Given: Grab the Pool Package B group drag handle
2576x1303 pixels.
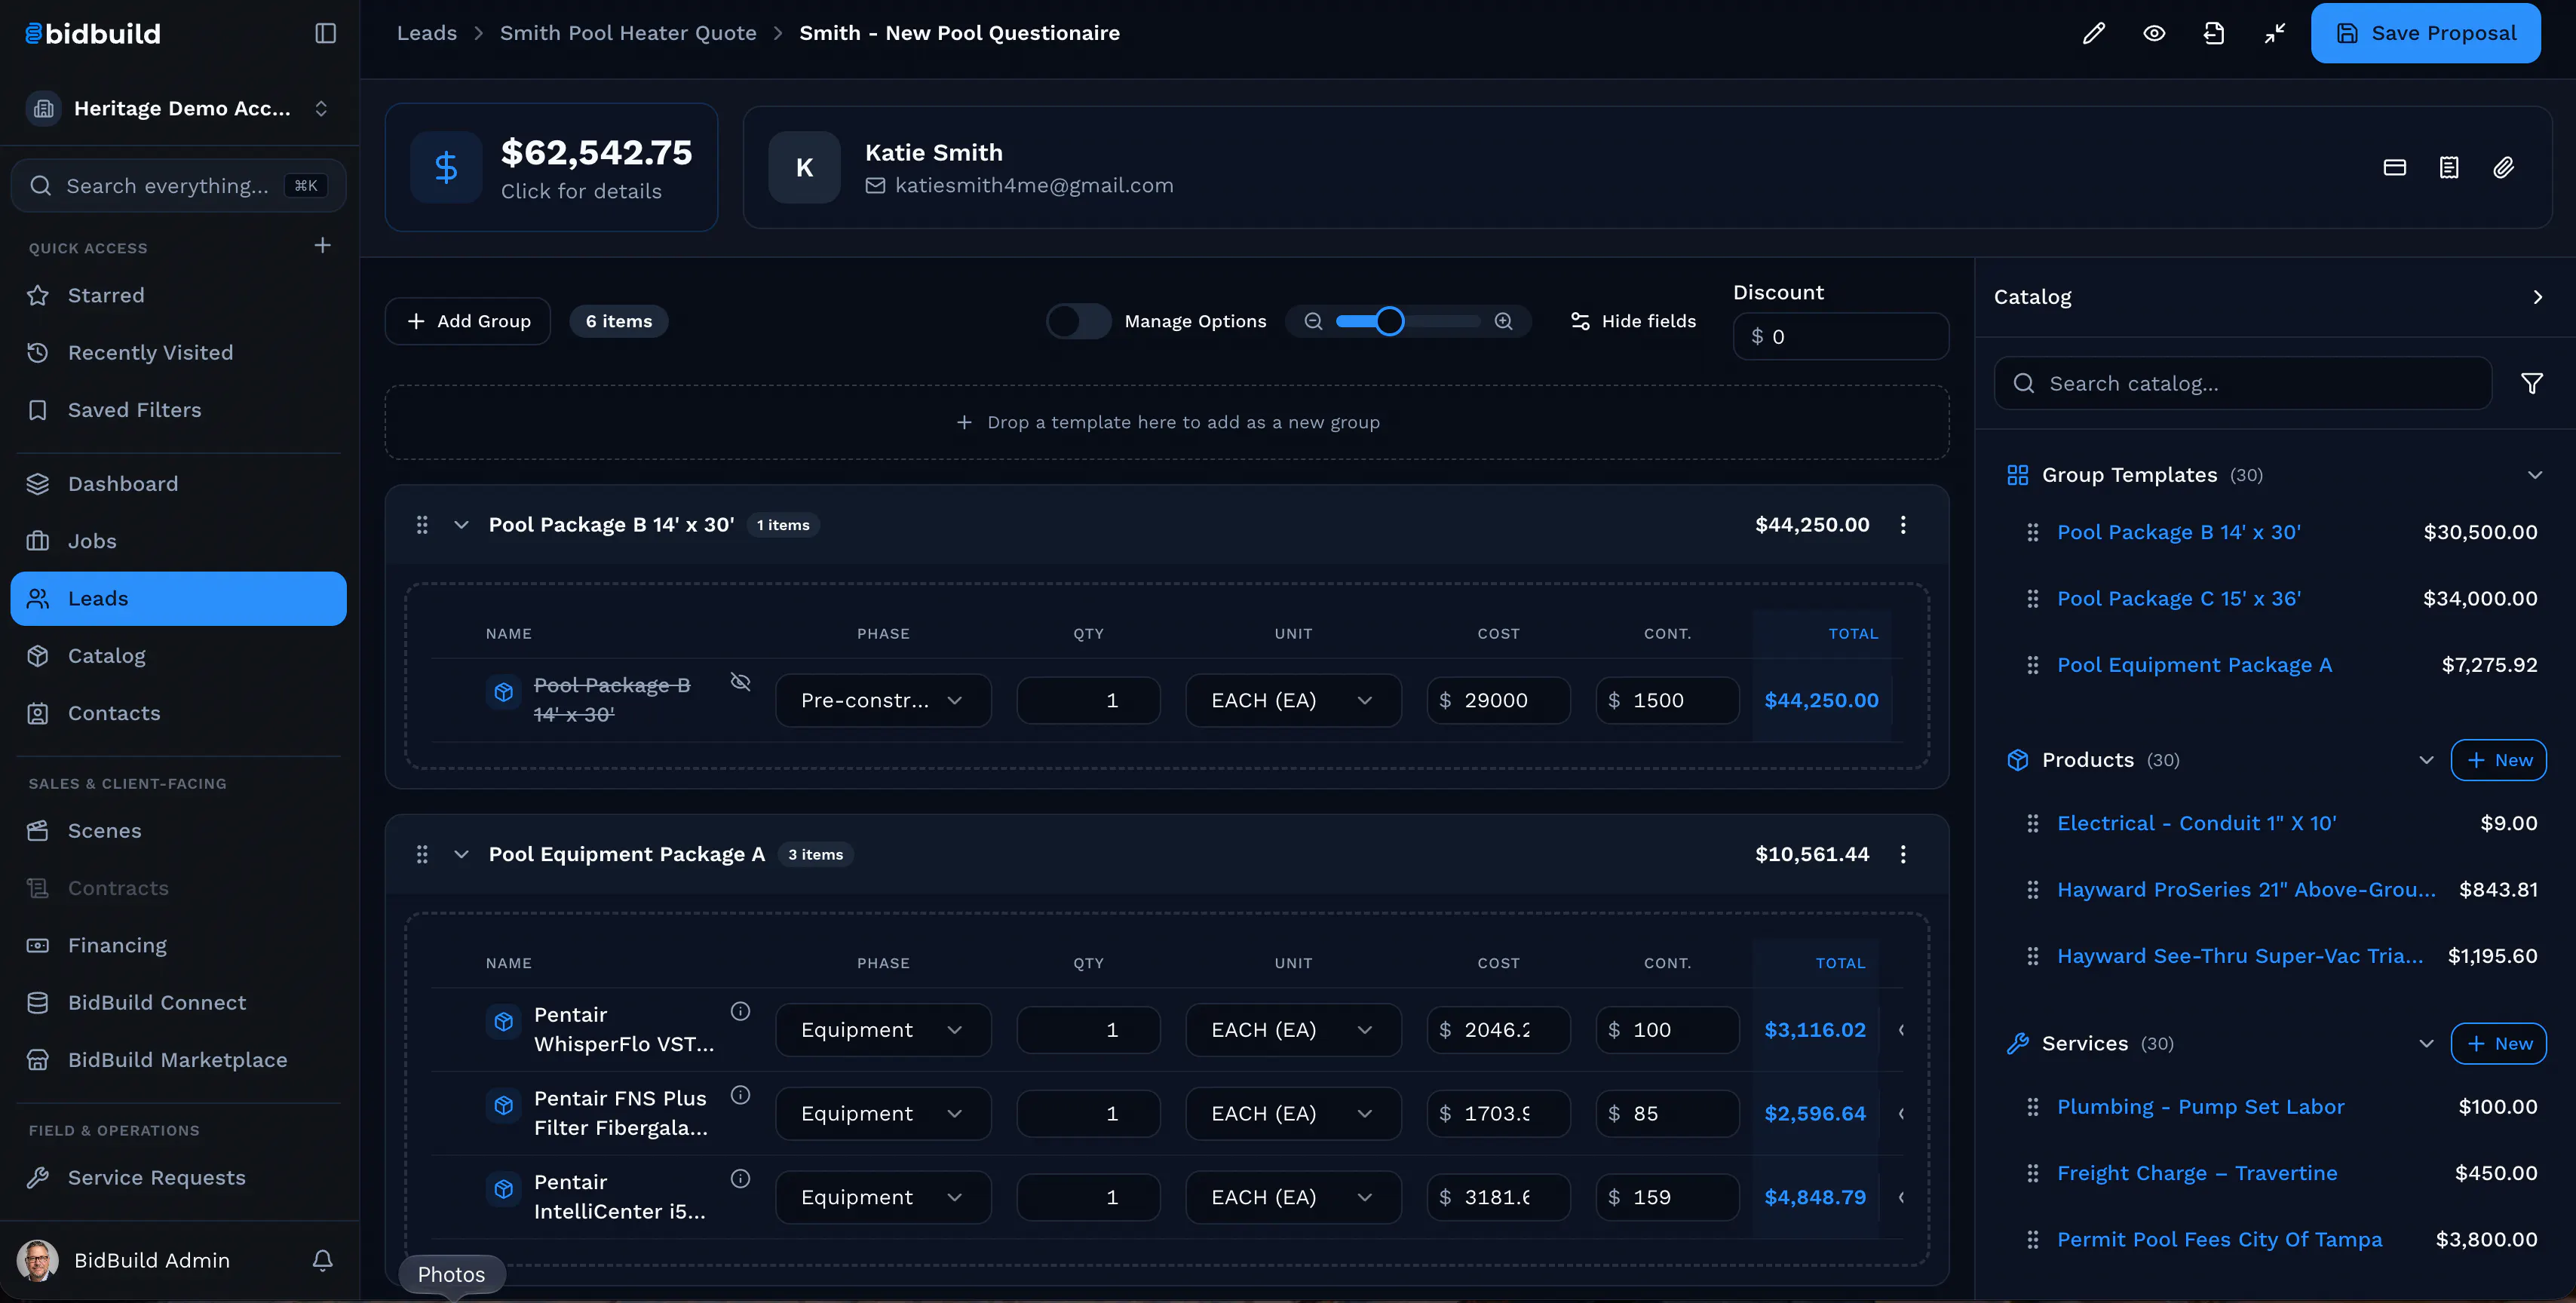Looking at the screenshot, I should (422, 524).
